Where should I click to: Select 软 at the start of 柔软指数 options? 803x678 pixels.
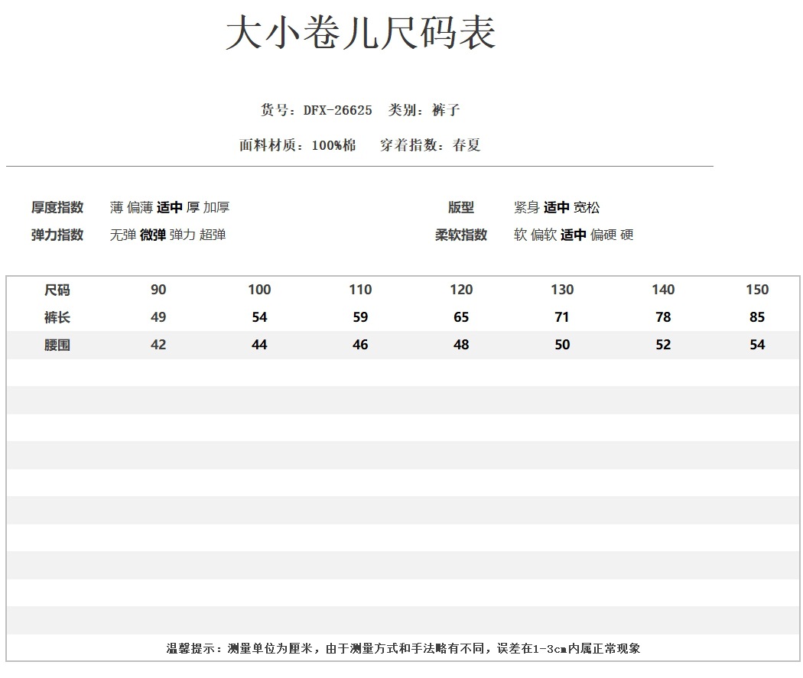(x=520, y=235)
